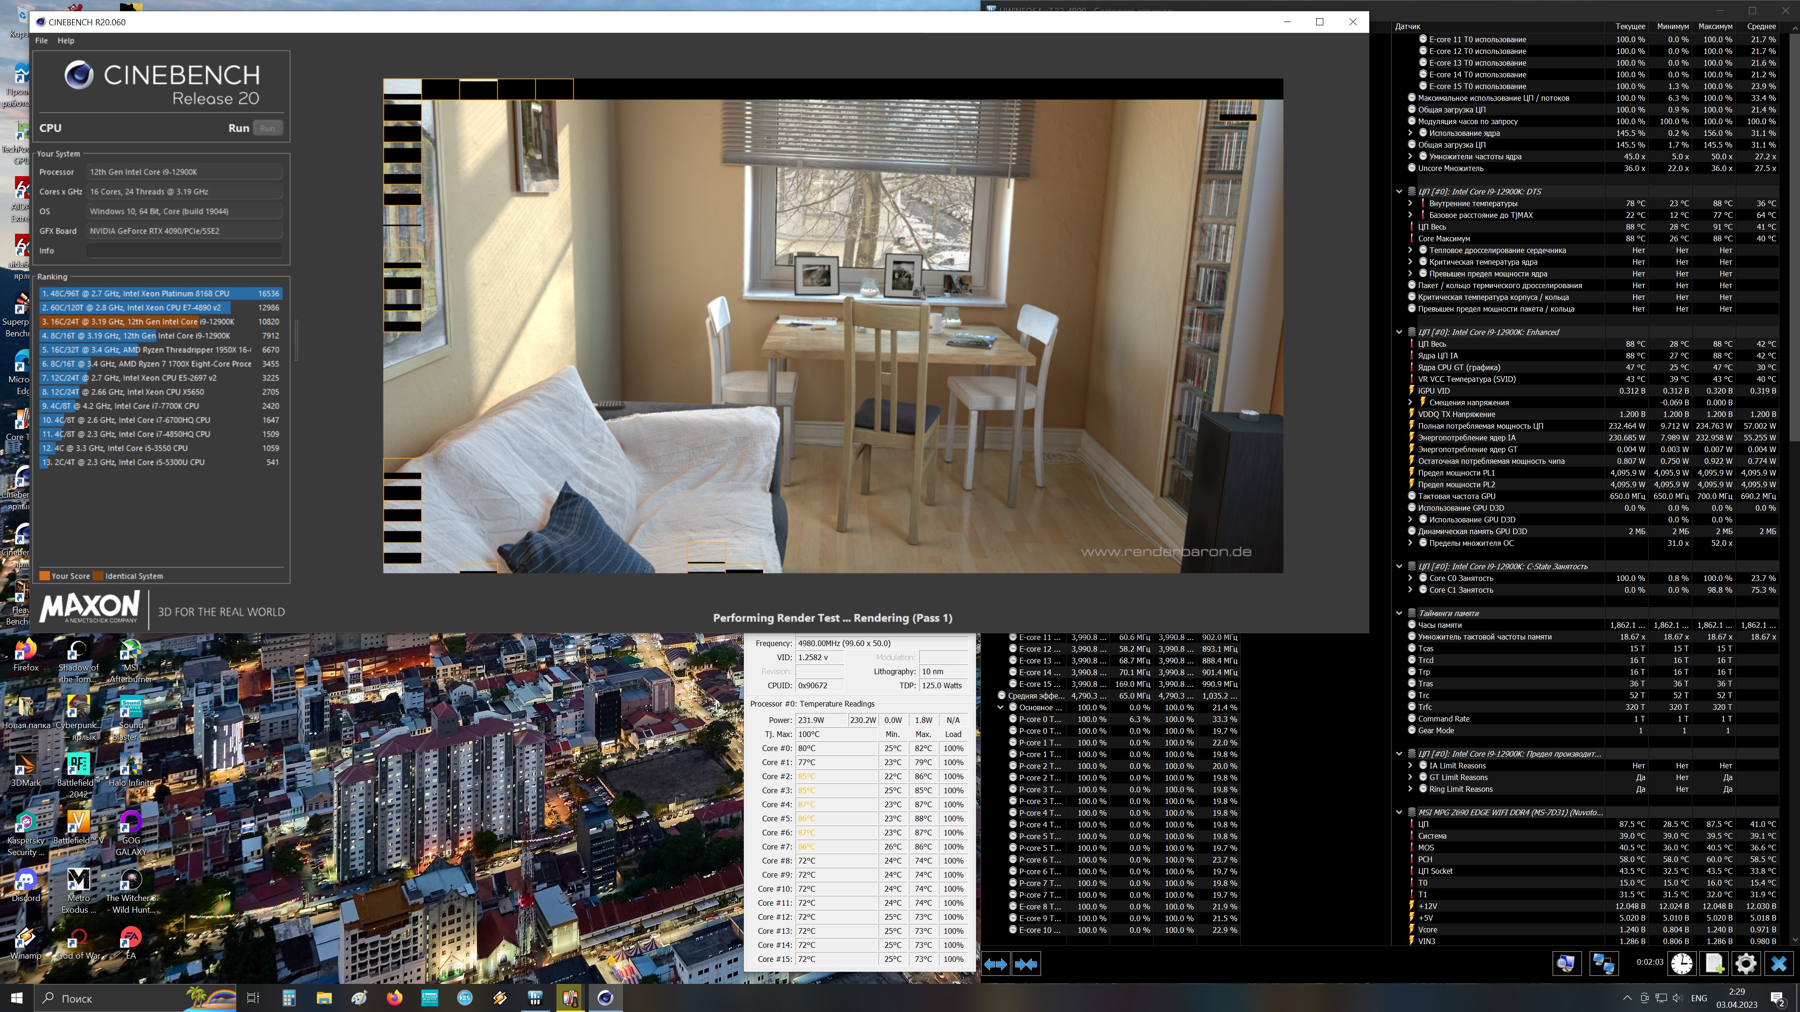Reset the HWiNFO clock timer icon

pyautogui.click(x=1681, y=964)
